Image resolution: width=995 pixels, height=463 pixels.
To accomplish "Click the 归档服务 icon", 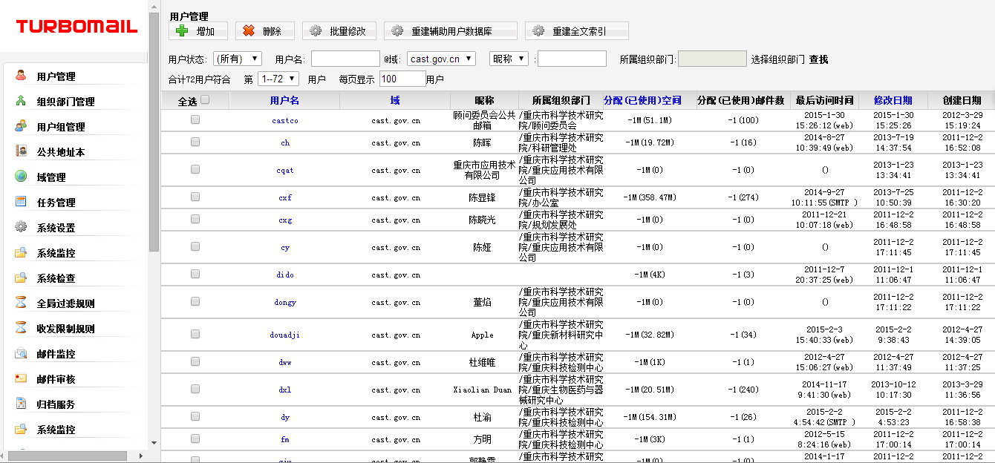I will pyautogui.click(x=21, y=404).
